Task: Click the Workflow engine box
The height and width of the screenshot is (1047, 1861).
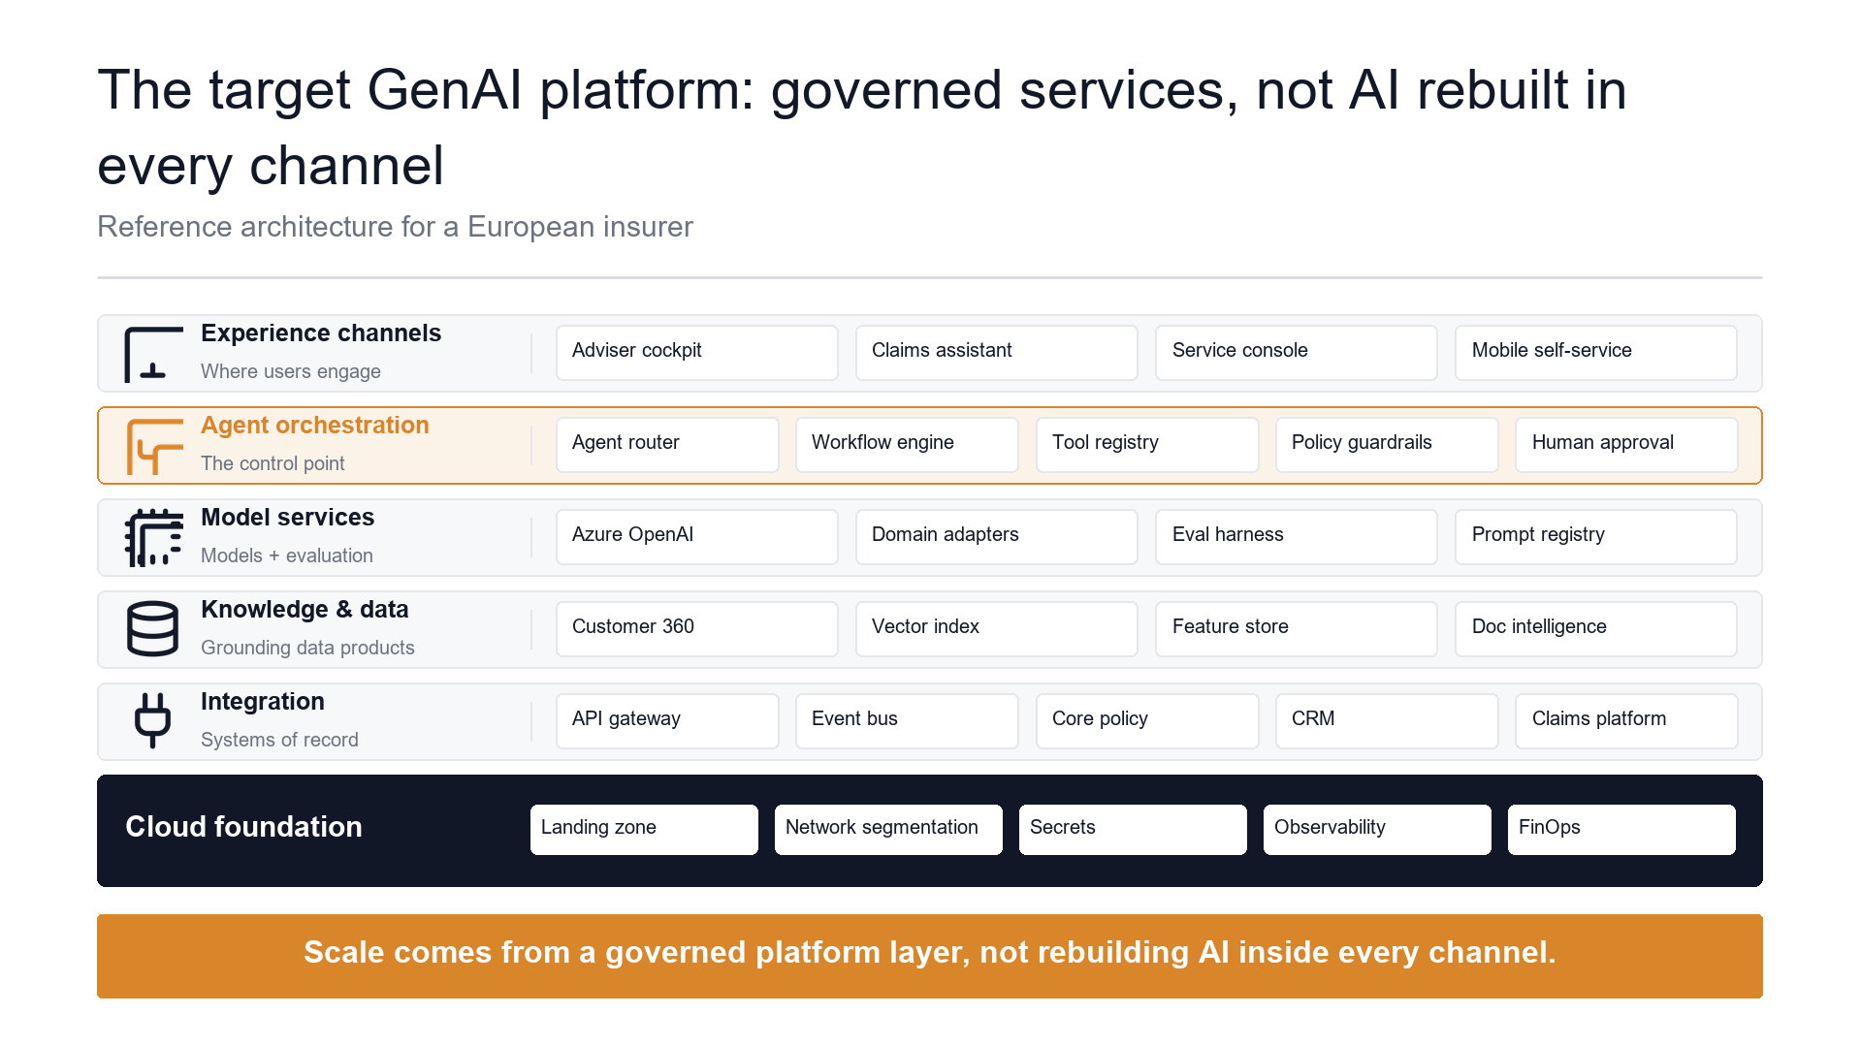Action: [x=907, y=445]
